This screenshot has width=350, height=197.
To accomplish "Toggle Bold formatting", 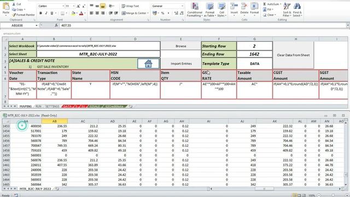I will [40, 13].
